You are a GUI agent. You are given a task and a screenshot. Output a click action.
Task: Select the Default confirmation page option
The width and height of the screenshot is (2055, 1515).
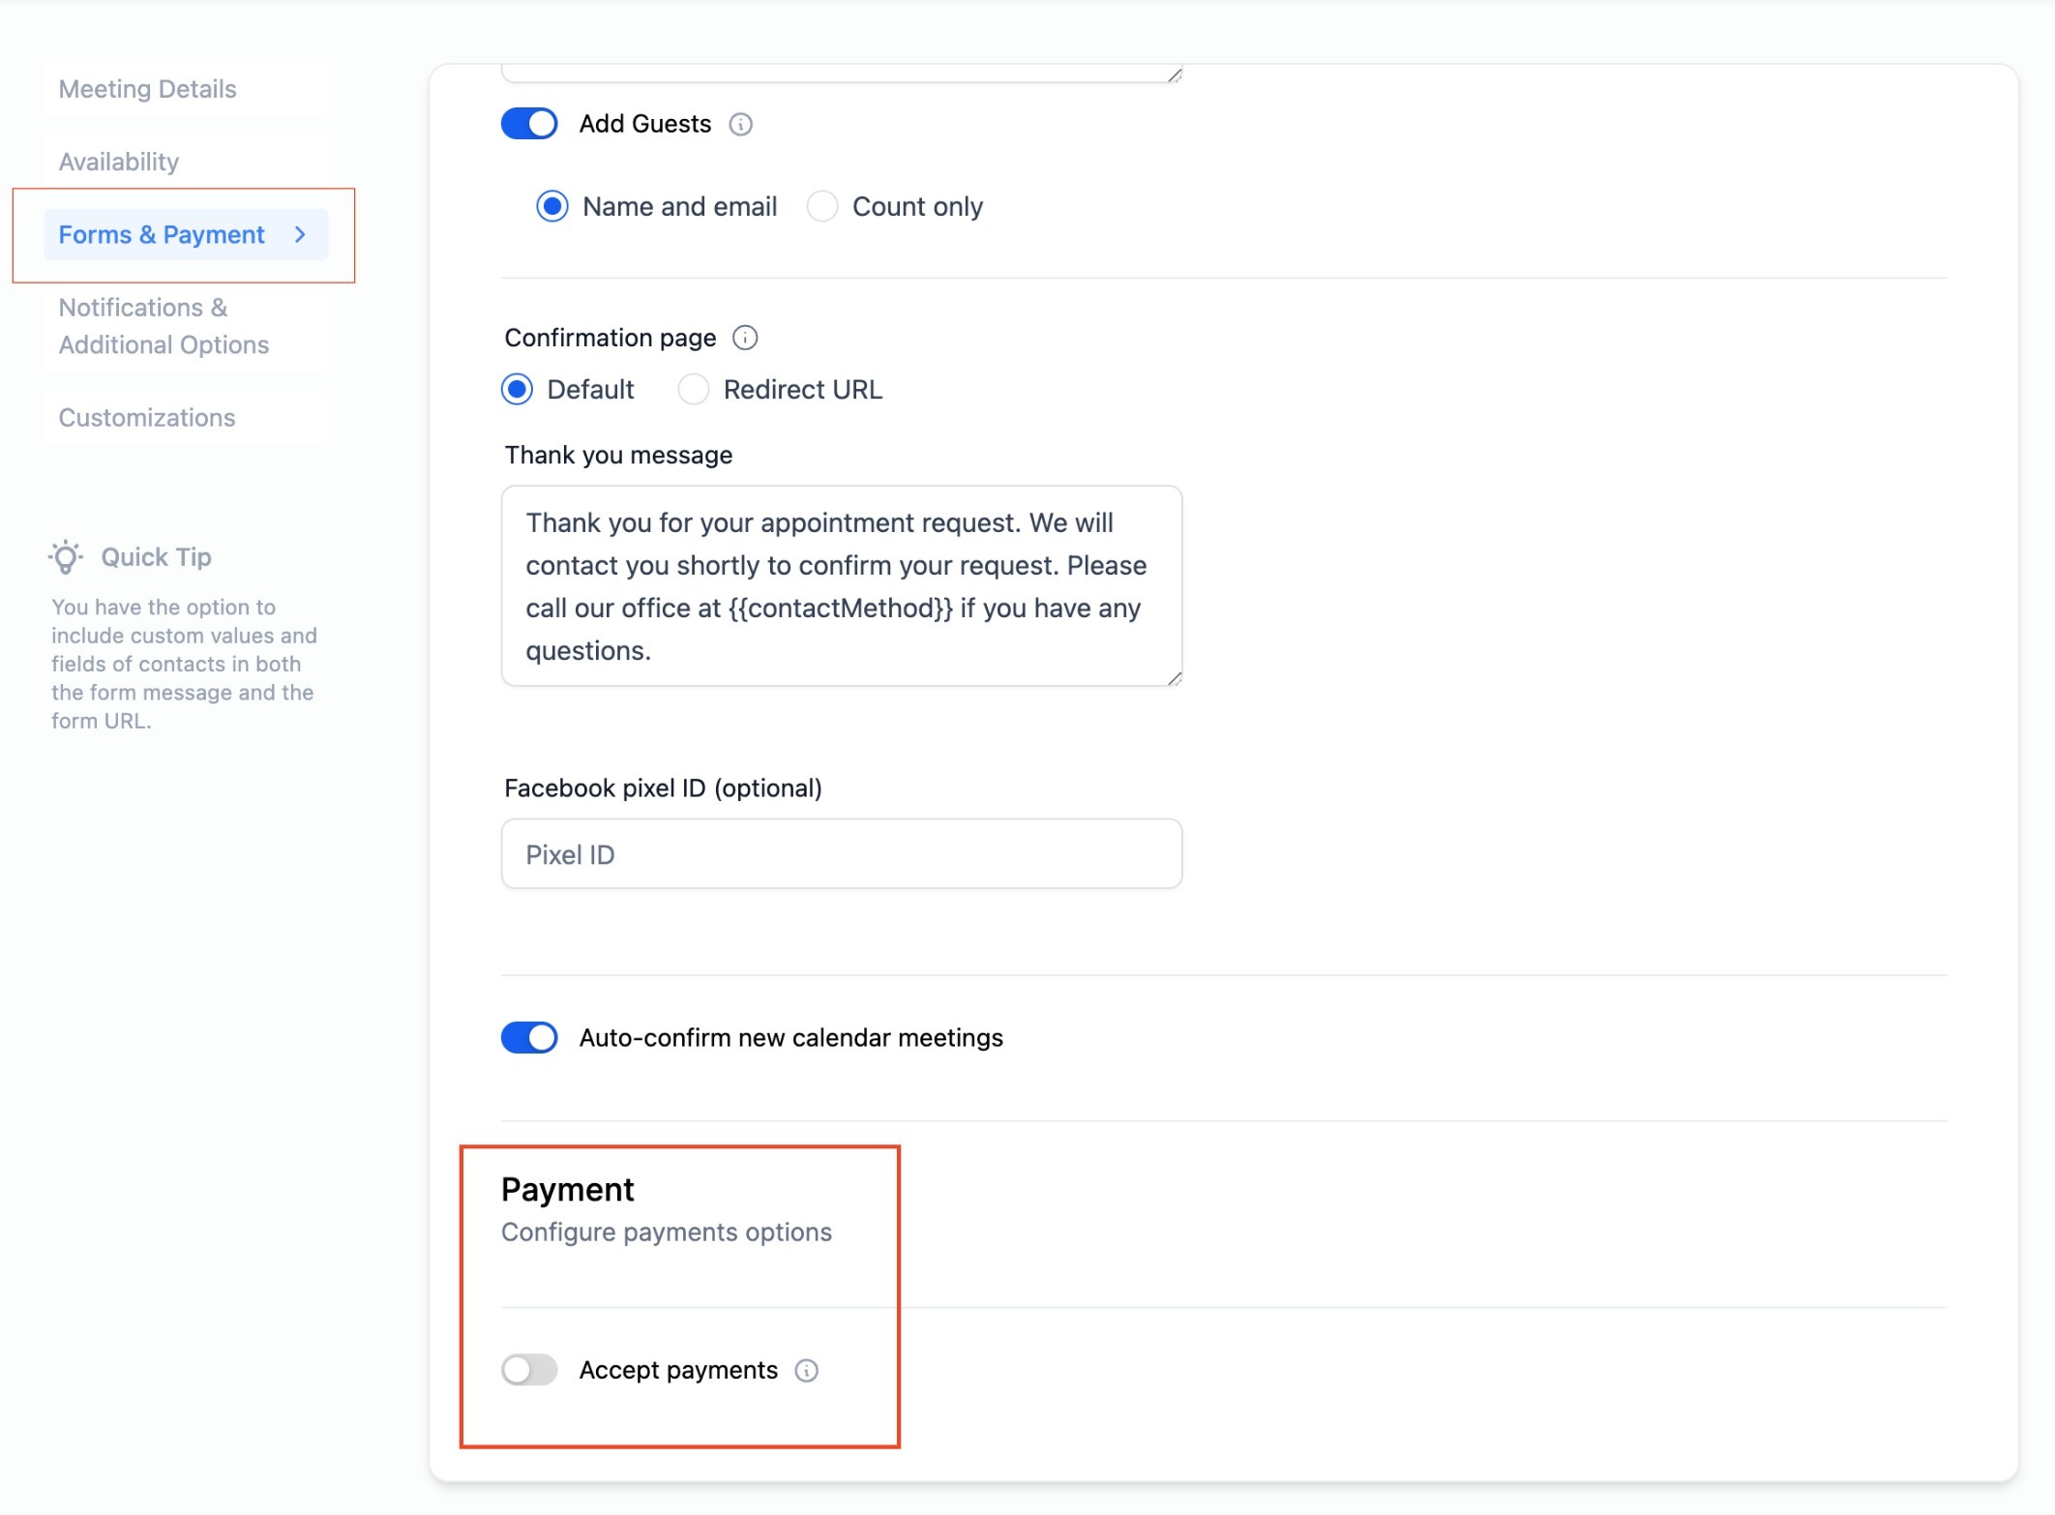point(518,390)
